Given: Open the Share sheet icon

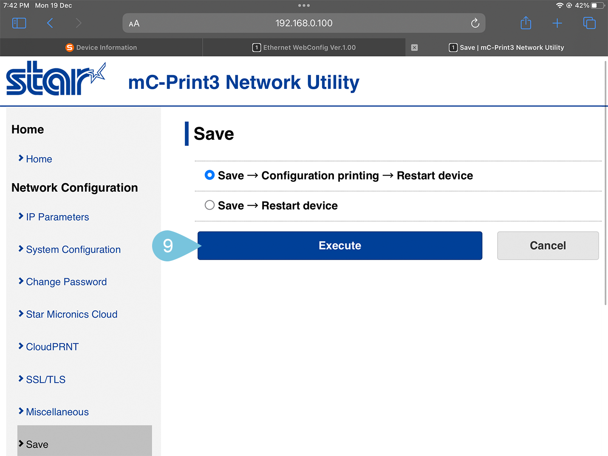Looking at the screenshot, I should coord(526,23).
